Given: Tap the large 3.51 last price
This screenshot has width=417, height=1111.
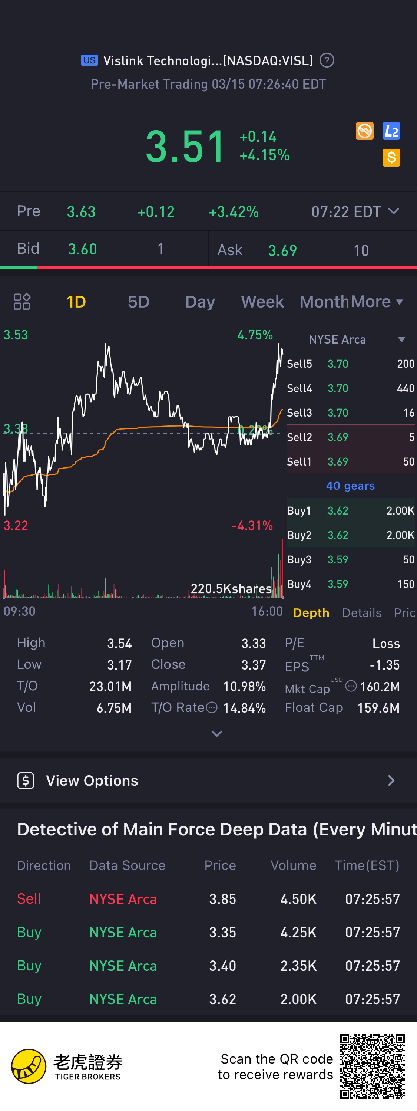Looking at the screenshot, I should pos(185,147).
